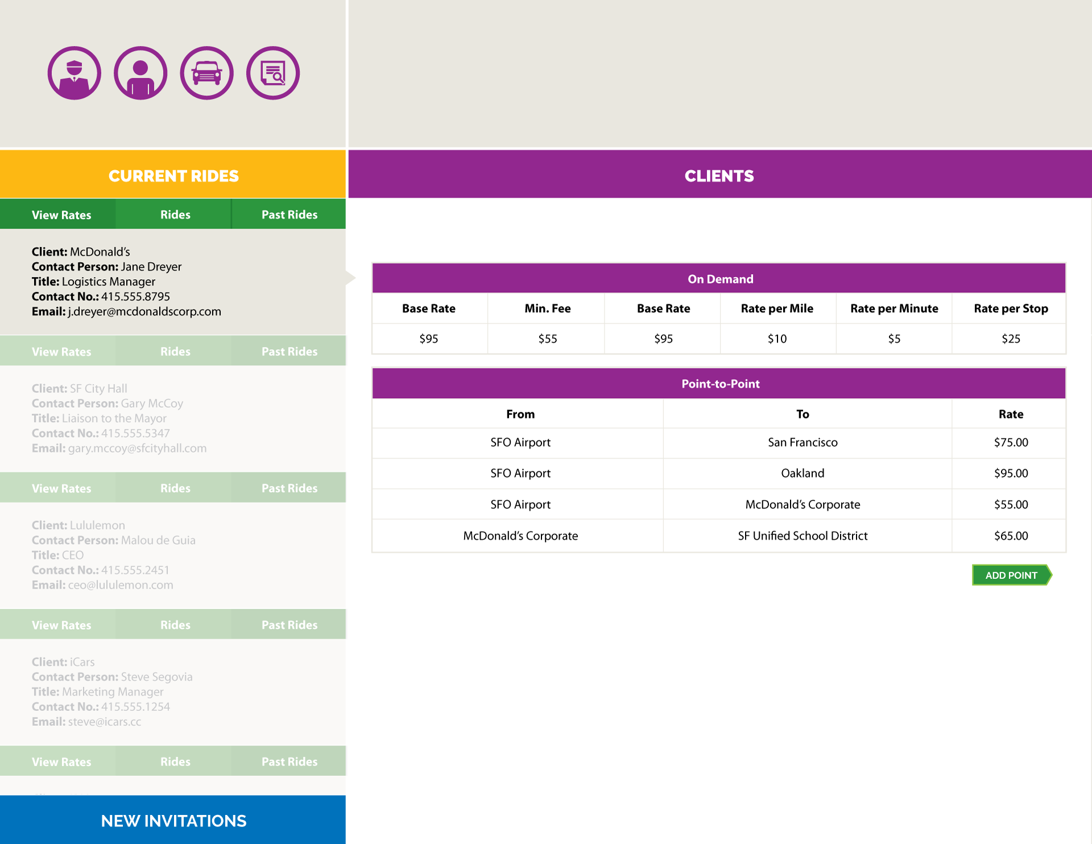
Task: Open the reports document search icon
Action: click(x=273, y=73)
